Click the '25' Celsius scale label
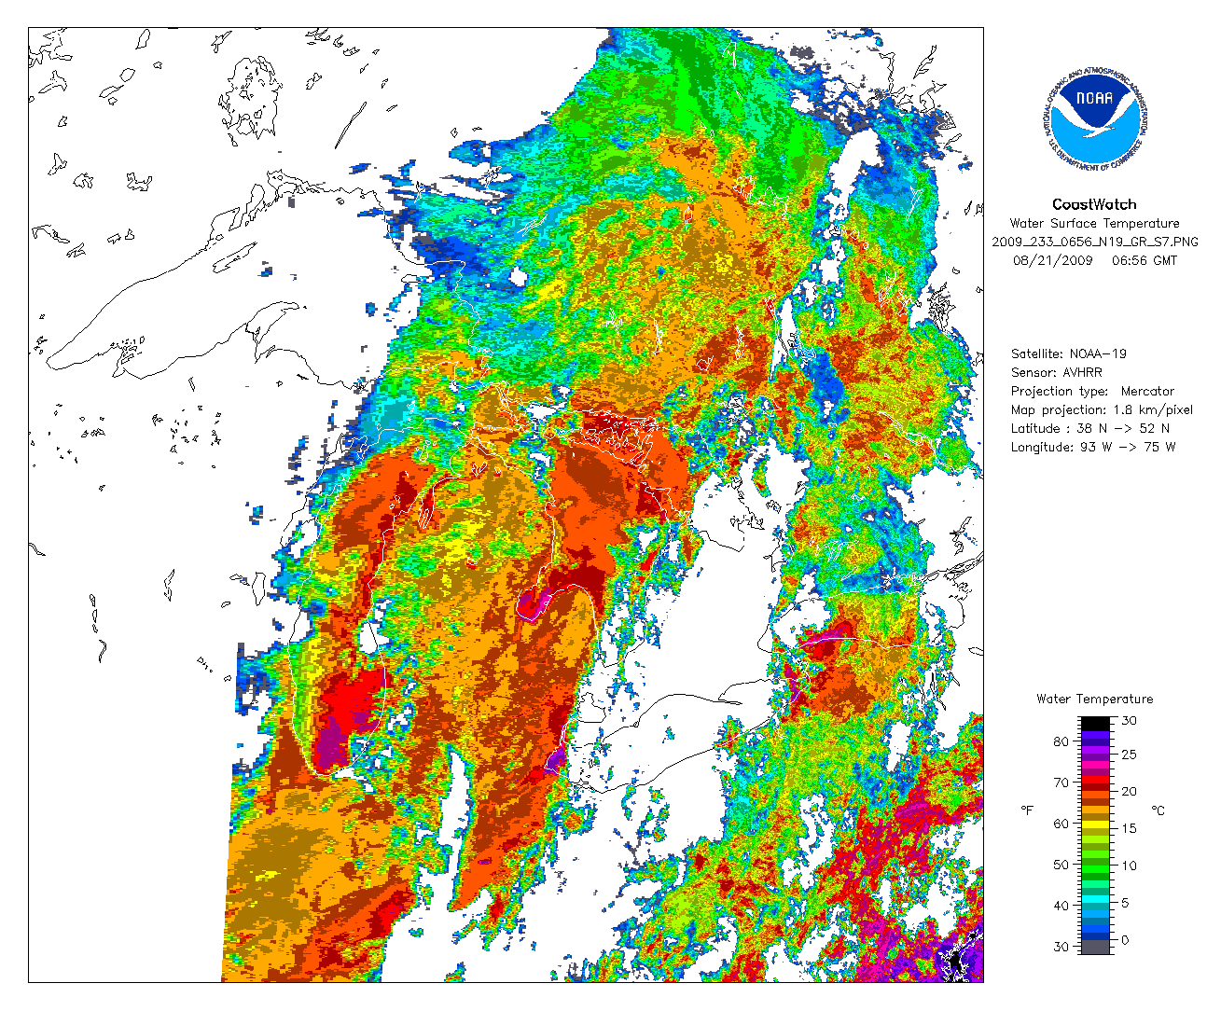The image size is (1207, 1011). coord(1129,755)
